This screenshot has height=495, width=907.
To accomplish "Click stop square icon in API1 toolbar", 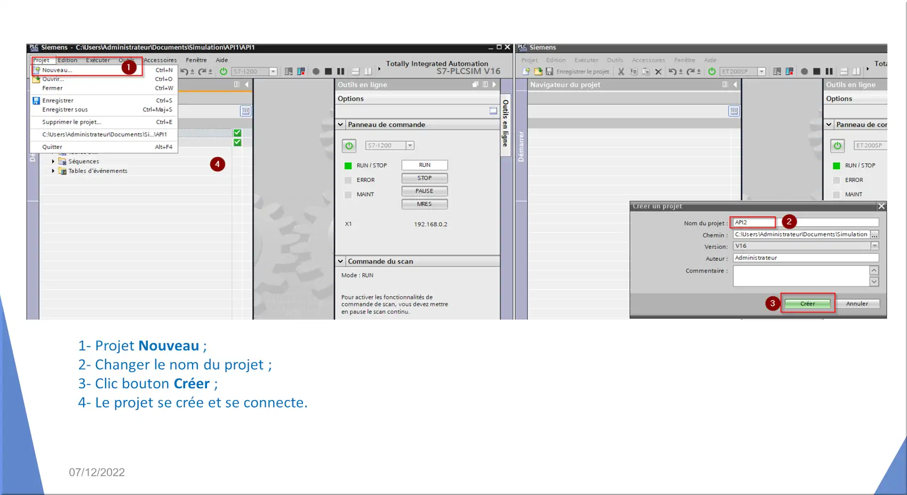I will [328, 71].
